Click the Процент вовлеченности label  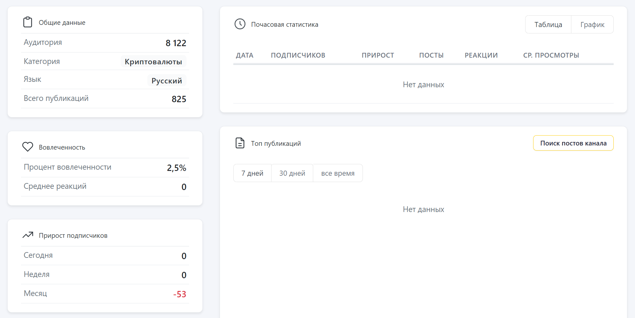tap(67, 167)
